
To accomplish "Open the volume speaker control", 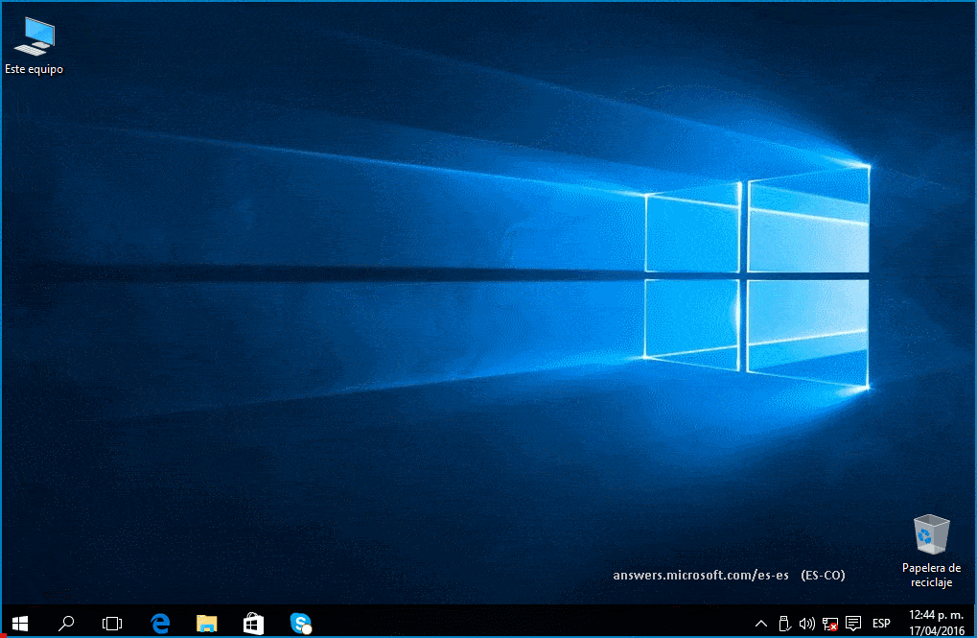I will pyautogui.click(x=807, y=623).
